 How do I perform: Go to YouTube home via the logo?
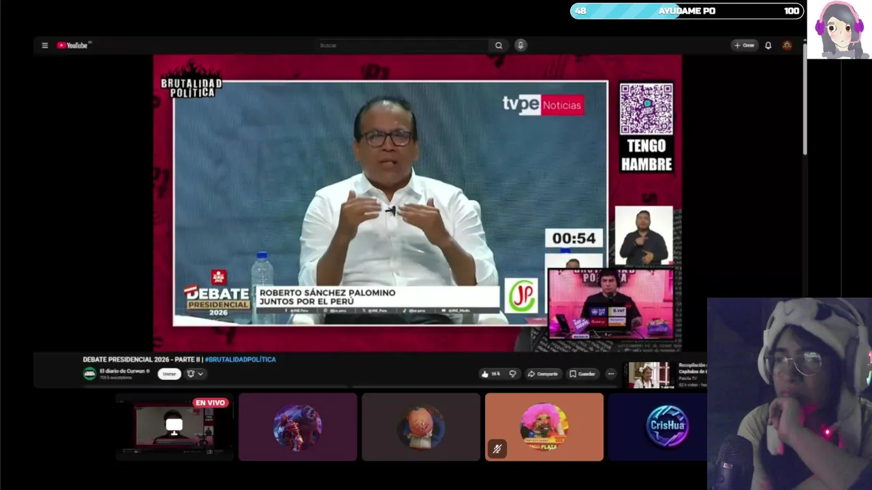point(74,46)
